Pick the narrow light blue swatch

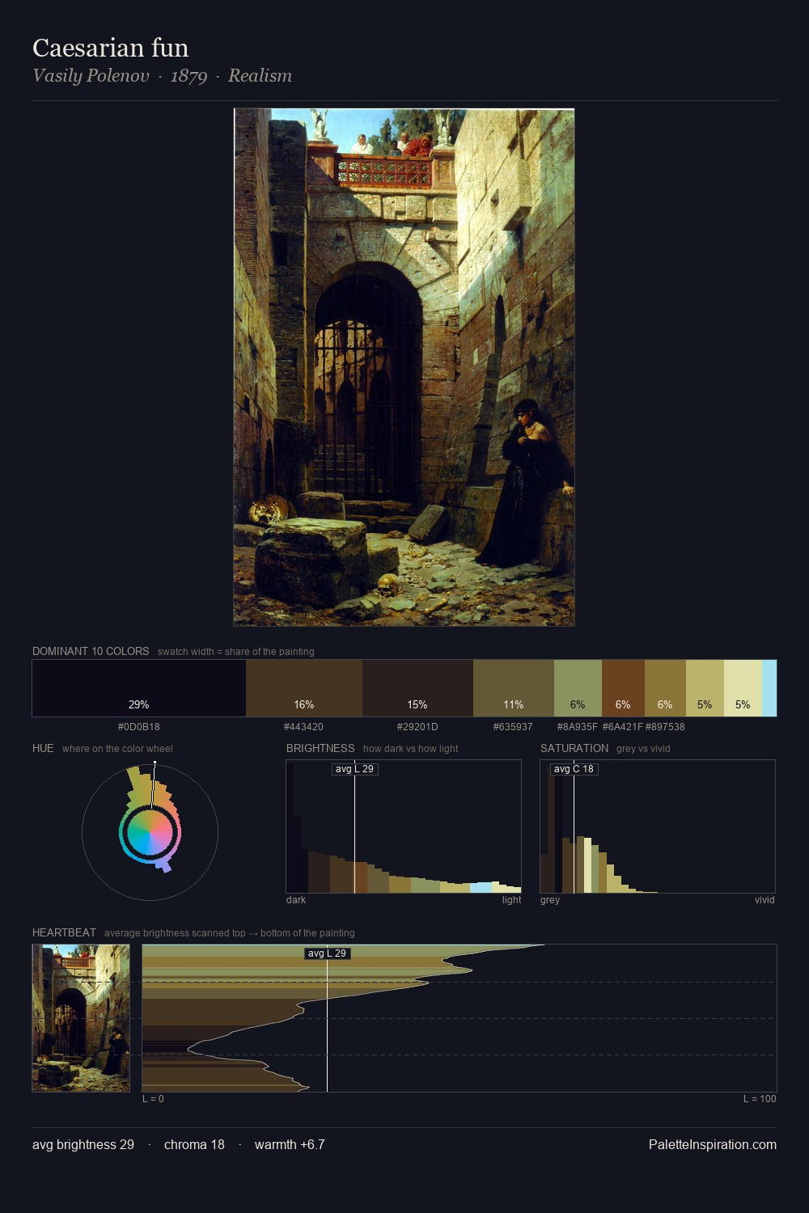tap(769, 688)
